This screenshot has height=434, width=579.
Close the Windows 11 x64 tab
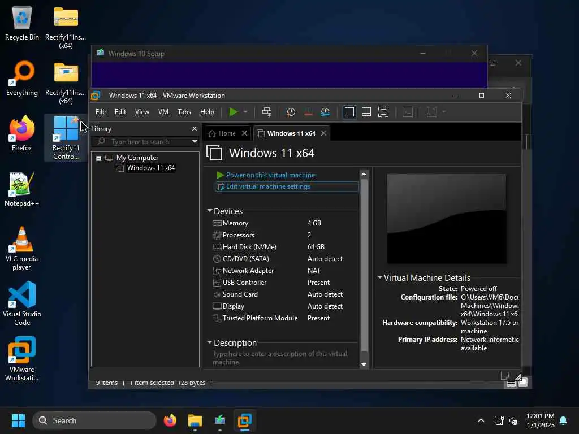[323, 133]
